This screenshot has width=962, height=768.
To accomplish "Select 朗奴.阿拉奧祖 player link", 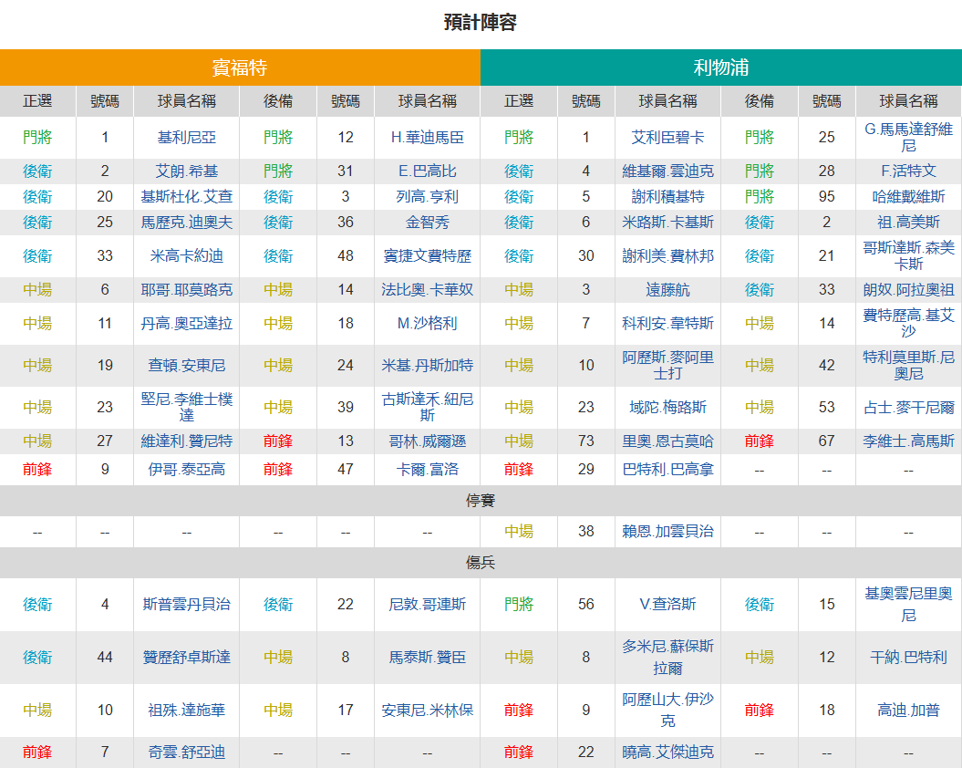I will pos(908,290).
